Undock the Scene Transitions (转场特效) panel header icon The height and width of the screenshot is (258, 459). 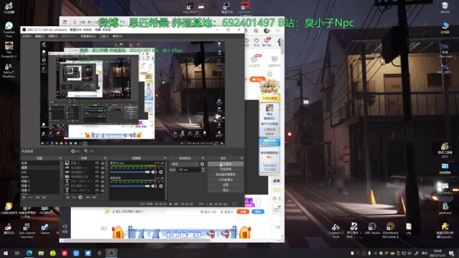[203, 158]
